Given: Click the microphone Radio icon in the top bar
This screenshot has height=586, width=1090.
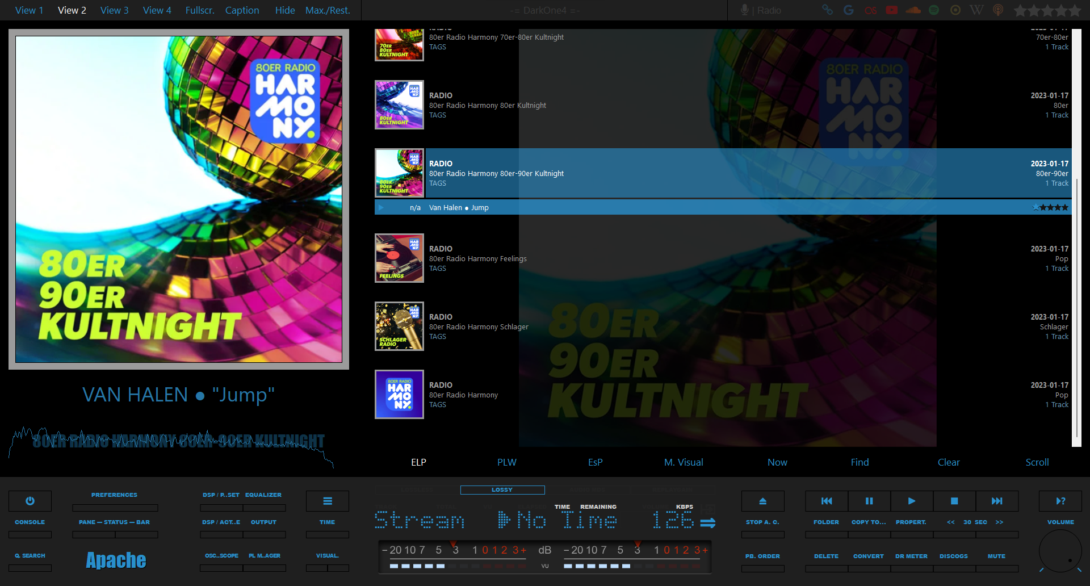Looking at the screenshot, I should point(744,10).
